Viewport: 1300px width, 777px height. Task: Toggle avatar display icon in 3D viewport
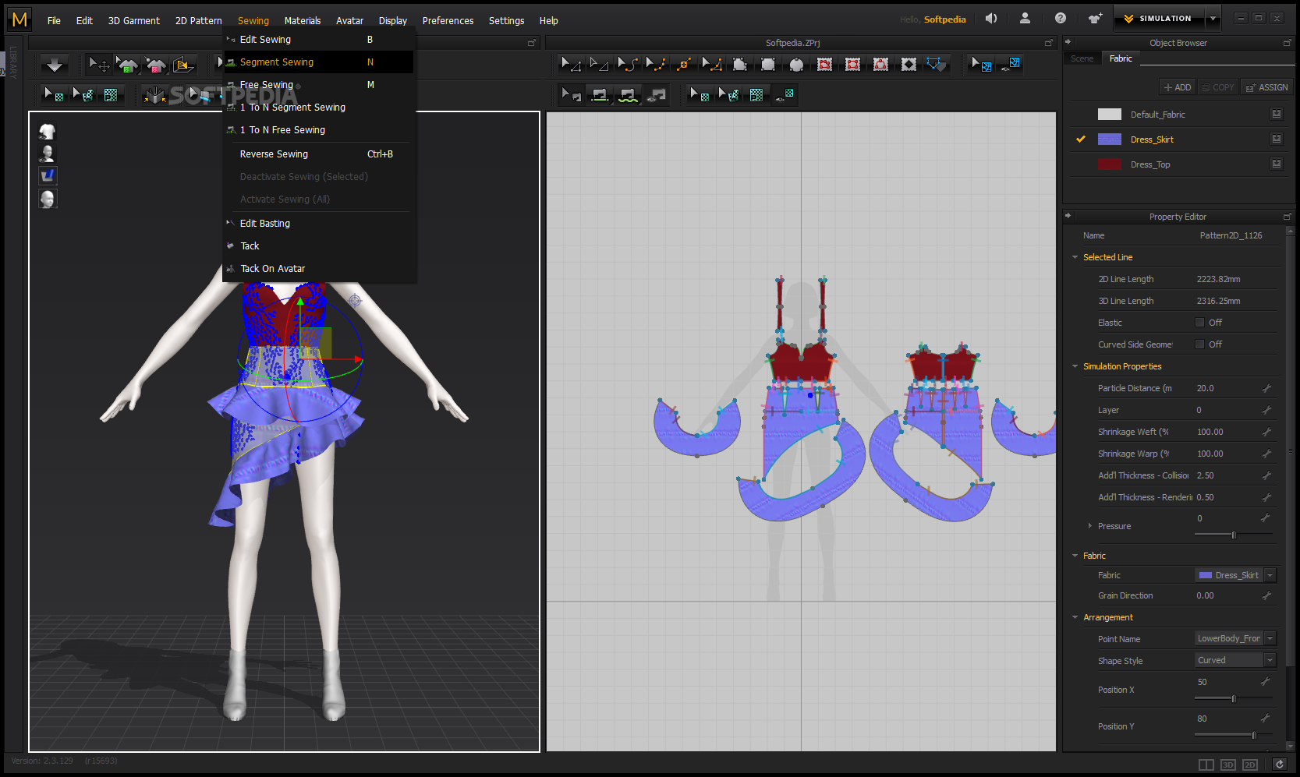(48, 154)
